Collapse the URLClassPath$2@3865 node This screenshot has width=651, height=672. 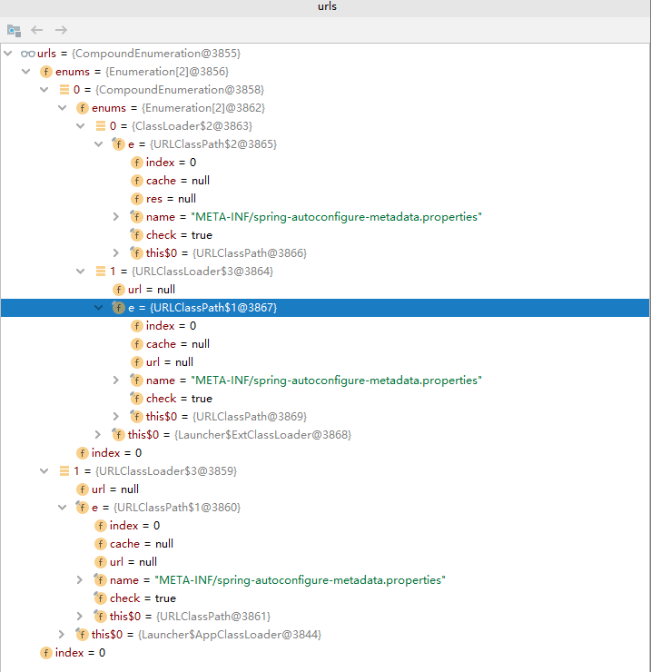point(98,144)
